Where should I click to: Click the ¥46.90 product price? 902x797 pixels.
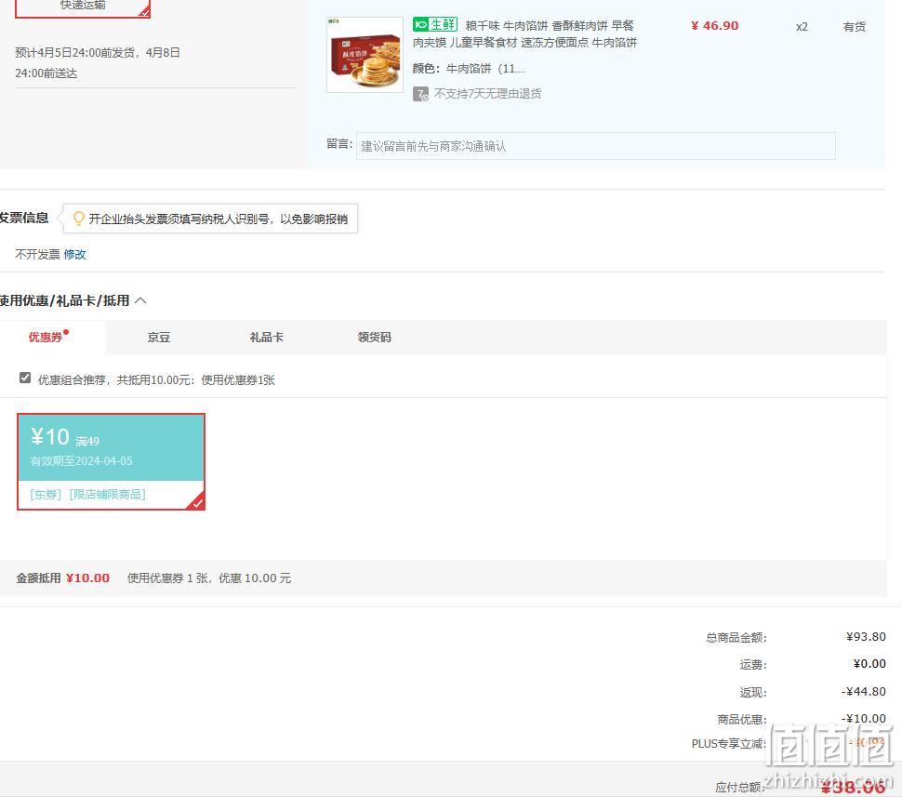[x=714, y=26]
